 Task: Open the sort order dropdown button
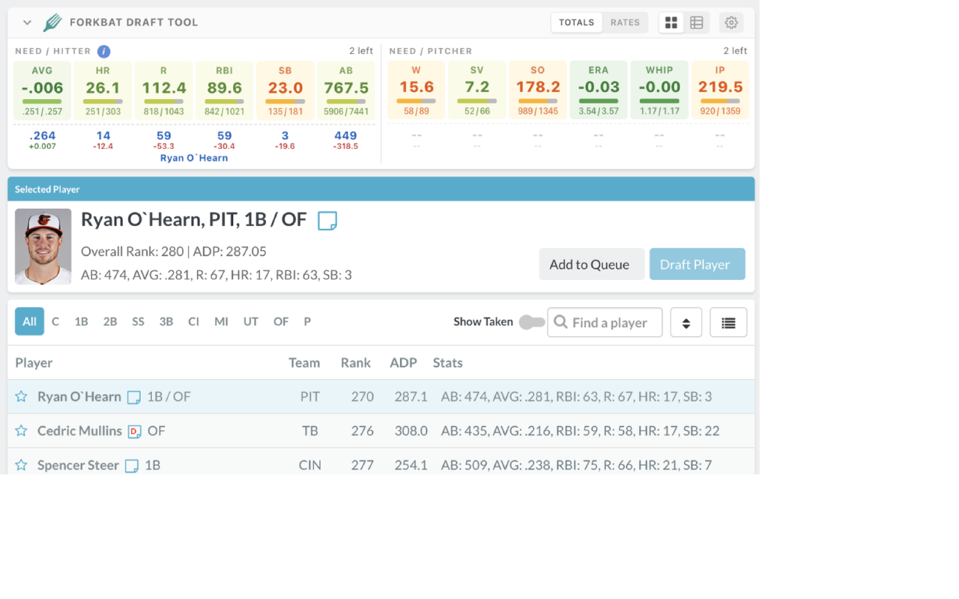point(686,323)
